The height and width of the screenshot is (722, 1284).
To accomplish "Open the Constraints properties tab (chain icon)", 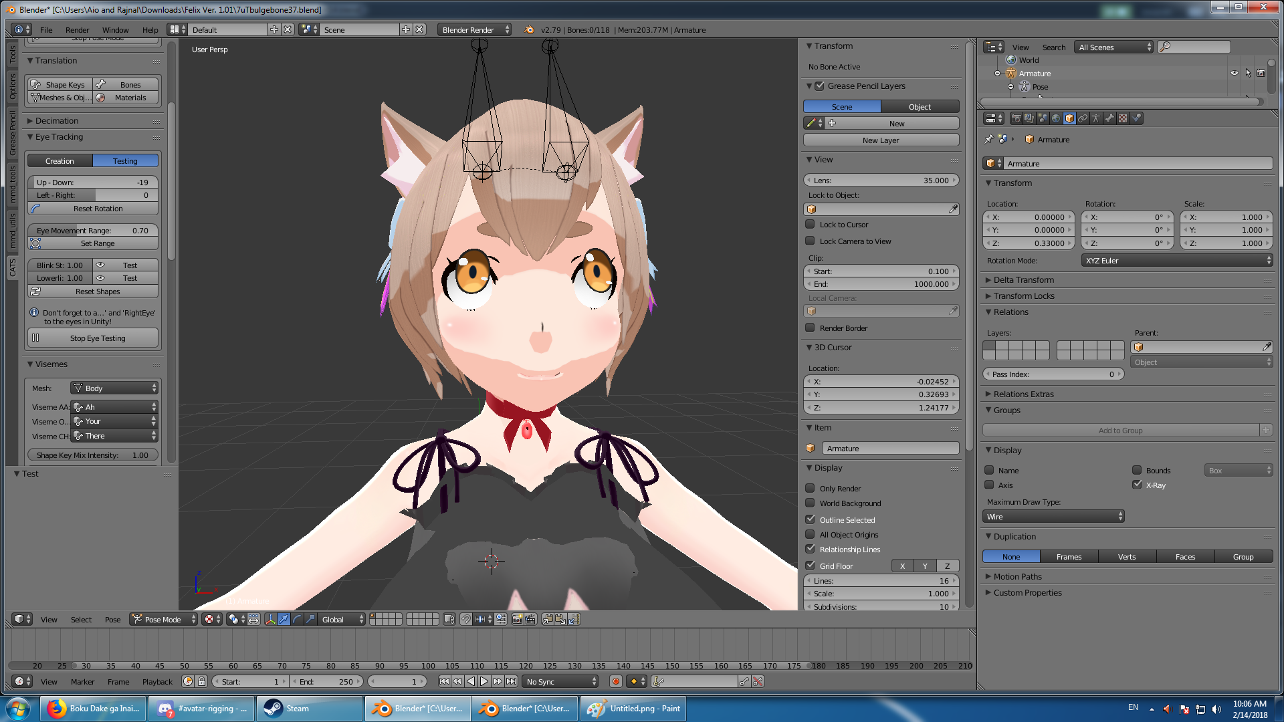I will point(1083,118).
